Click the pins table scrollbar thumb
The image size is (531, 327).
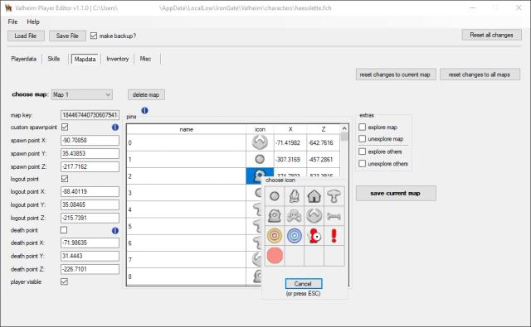[344, 137]
